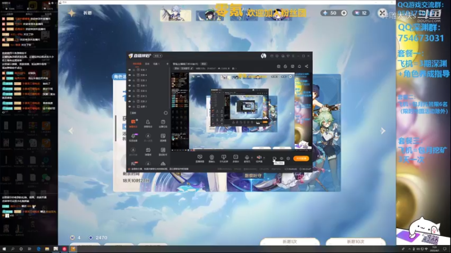Open the co-stream mic tool with NEW badge
Image resolution: width=451 pixels, height=253 pixels.
pos(133,137)
